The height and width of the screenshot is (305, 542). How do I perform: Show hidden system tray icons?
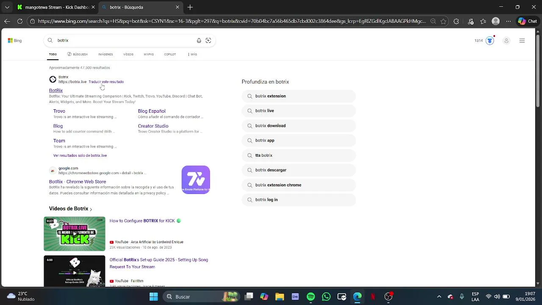(439, 297)
